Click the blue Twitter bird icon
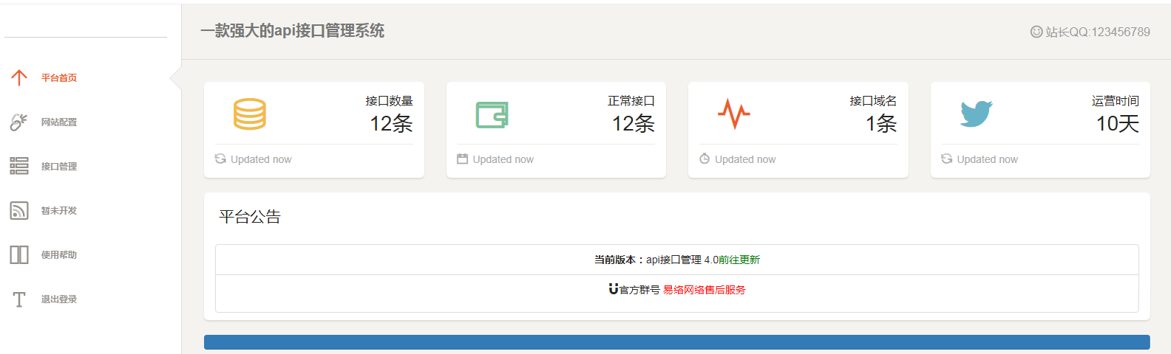The height and width of the screenshot is (354, 1171). [x=976, y=114]
